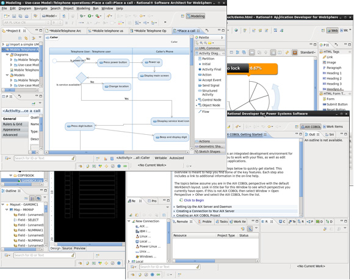
Task: Select the Appearance properties tab
Action: click(15, 130)
